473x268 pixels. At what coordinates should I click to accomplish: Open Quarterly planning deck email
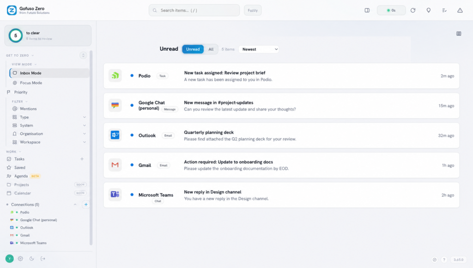281,135
